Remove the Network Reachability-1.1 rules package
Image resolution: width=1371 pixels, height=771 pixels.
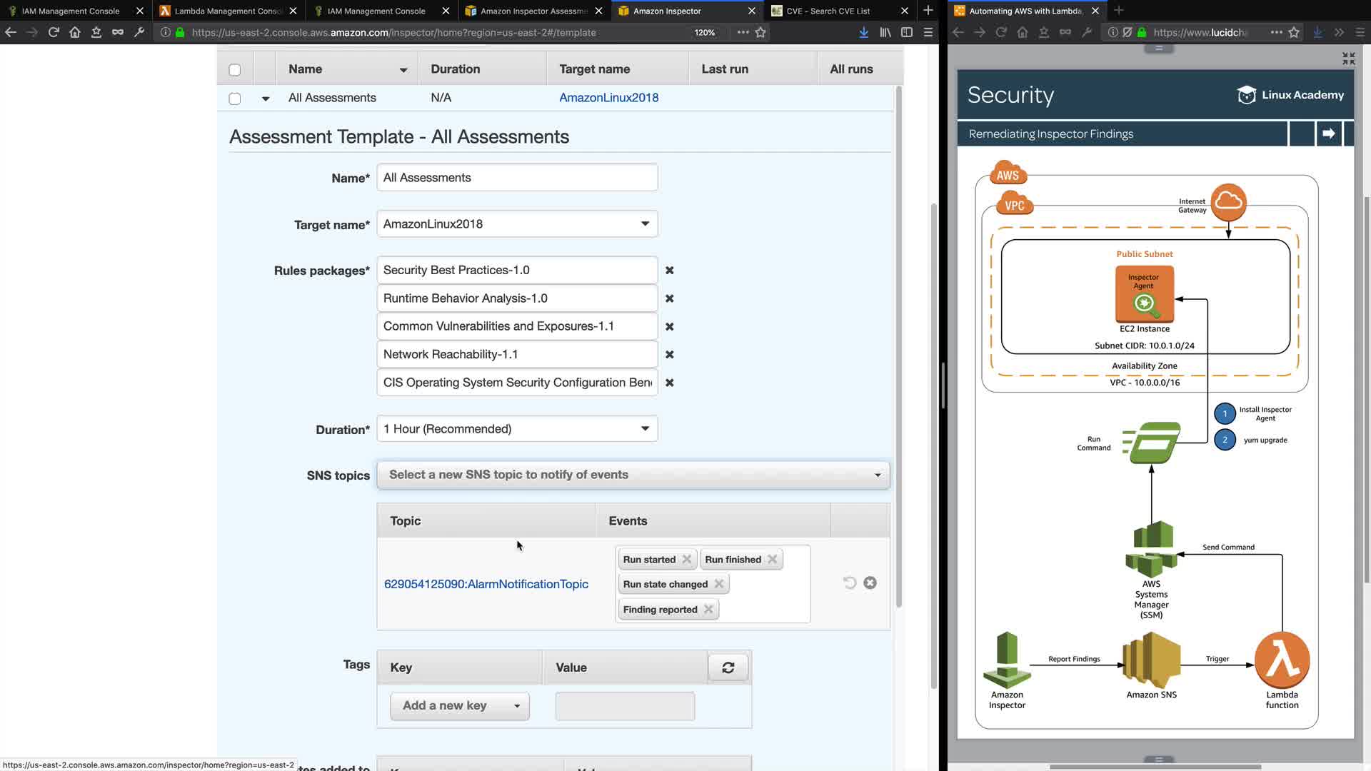point(669,355)
